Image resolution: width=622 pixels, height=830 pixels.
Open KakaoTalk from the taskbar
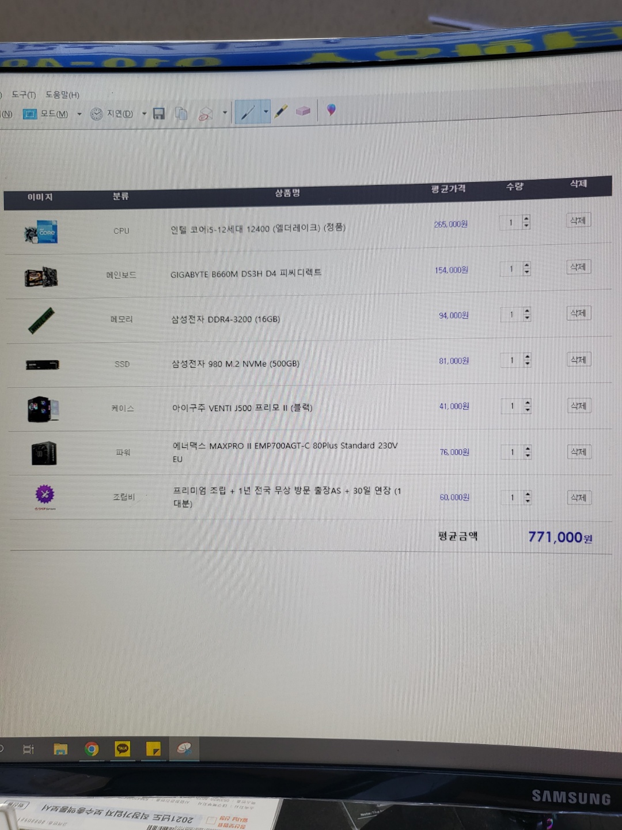(x=122, y=749)
